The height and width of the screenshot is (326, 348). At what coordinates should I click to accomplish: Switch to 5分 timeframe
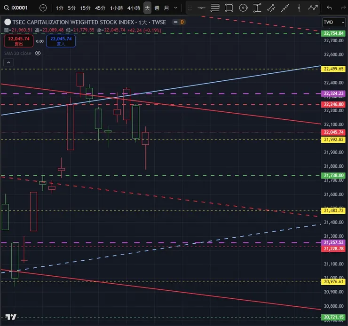pyautogui.click(x=71, y=8)
